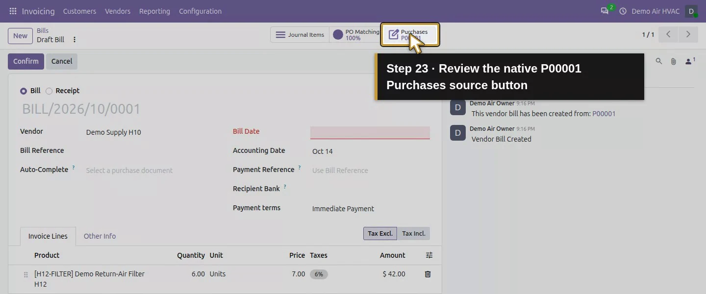This screenshot has height=294, width=706.
Task: Delete the H12-FILTER invoice line
Action: 428,274
